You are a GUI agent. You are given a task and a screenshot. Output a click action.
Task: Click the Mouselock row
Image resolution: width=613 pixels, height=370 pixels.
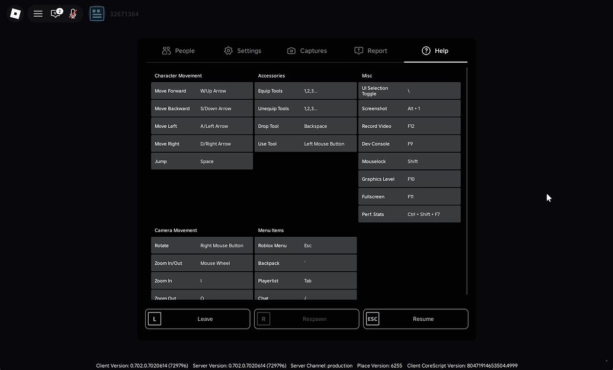(x=409, y=161)
